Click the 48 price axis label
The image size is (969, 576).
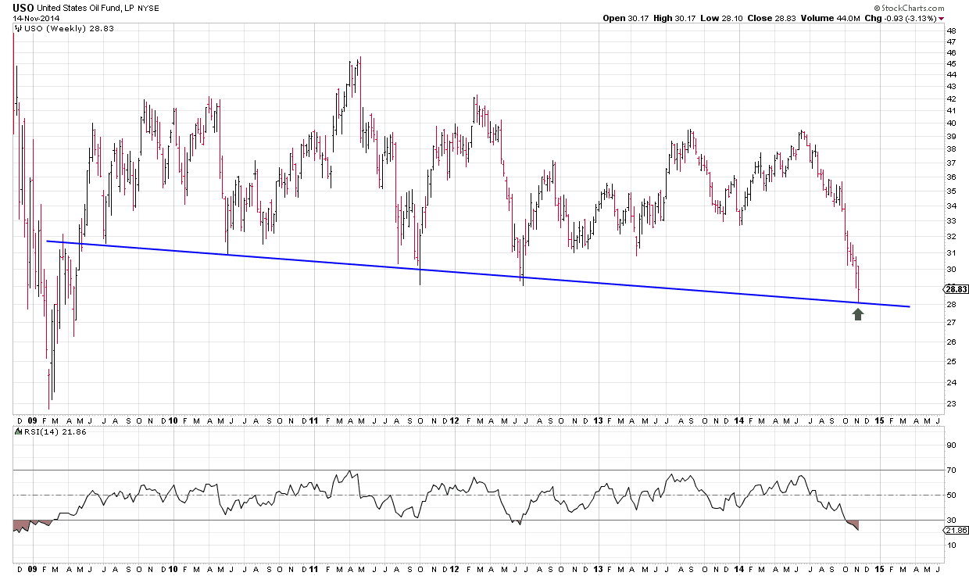coord(951,30)
